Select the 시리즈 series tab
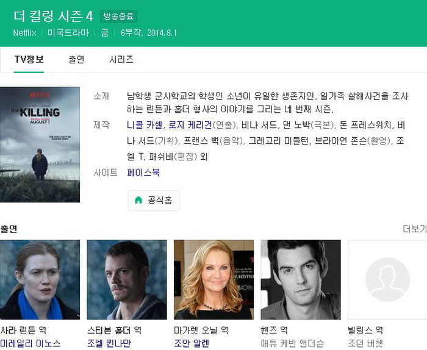Screen dimensions: 427x350 point(121,60)
